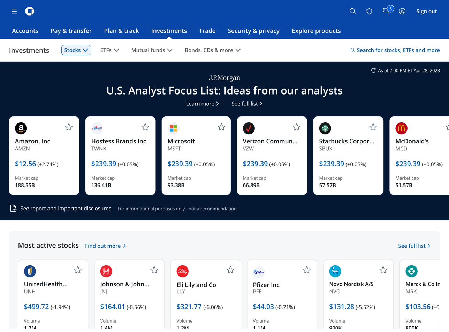Open Plan & track menu

(121, 31)
